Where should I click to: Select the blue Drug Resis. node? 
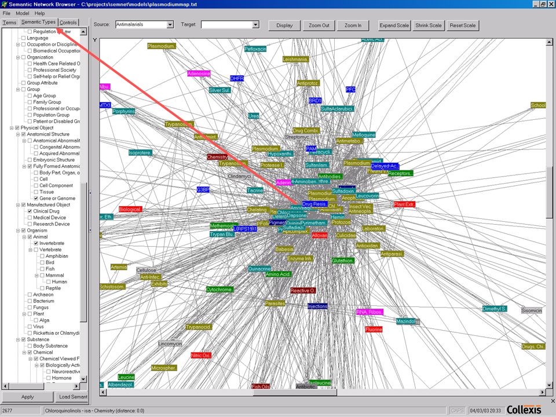click(314, 204)
